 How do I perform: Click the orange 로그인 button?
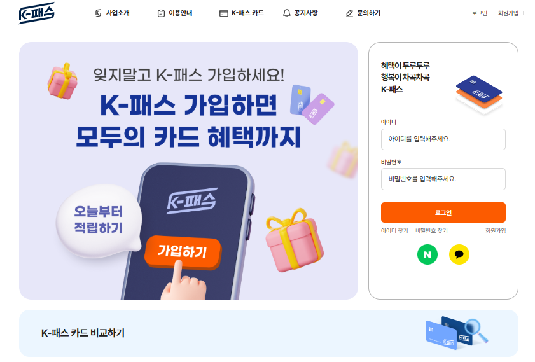click(443, 212)
